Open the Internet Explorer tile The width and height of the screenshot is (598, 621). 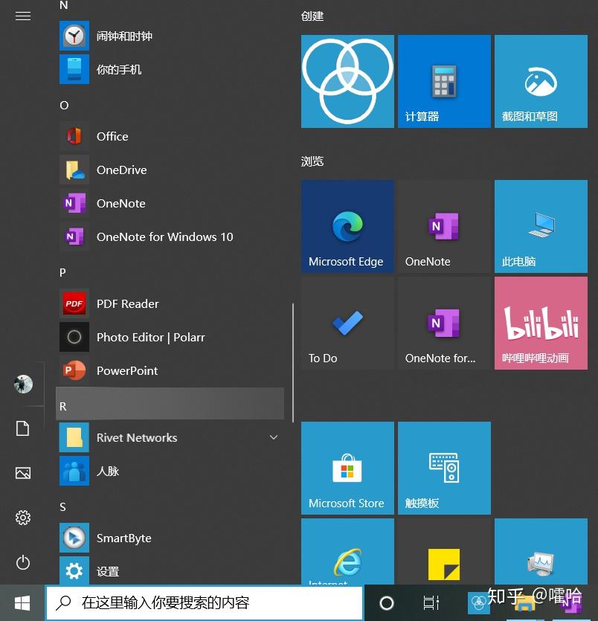[347, 551]
